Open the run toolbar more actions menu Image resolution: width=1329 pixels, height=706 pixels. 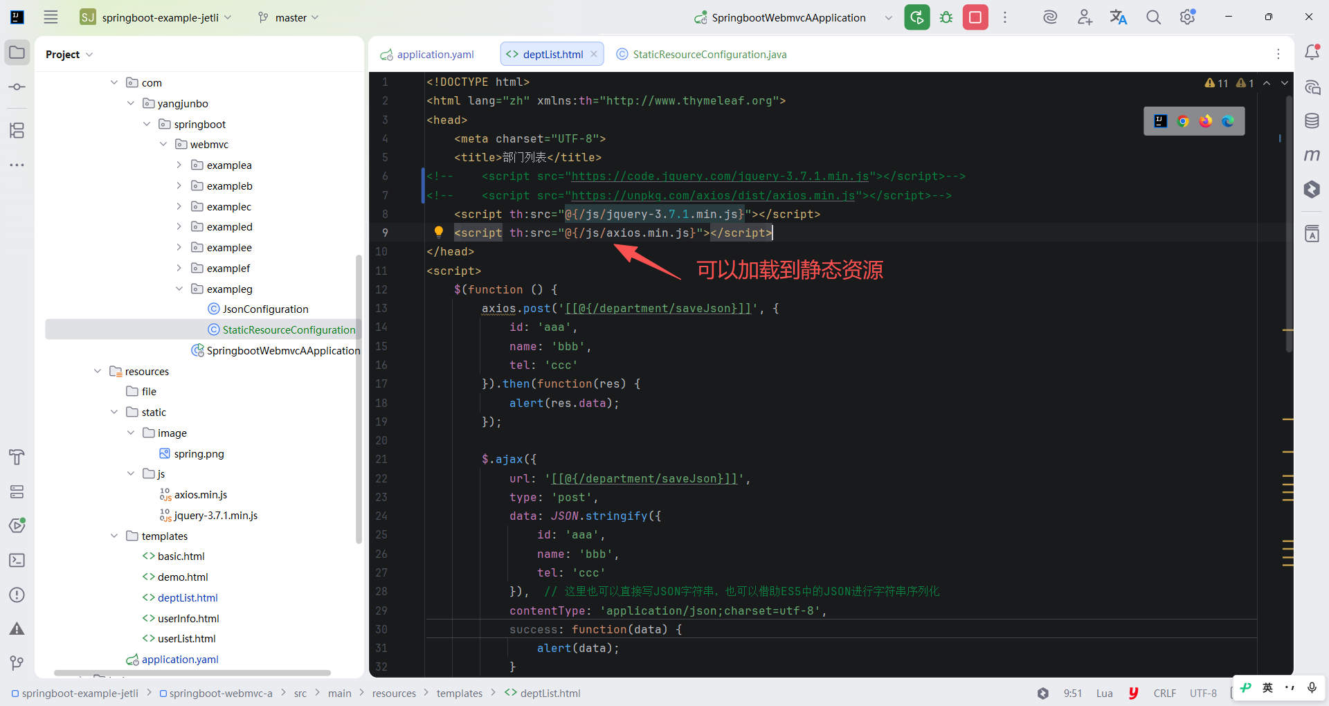click(1005, 17)
